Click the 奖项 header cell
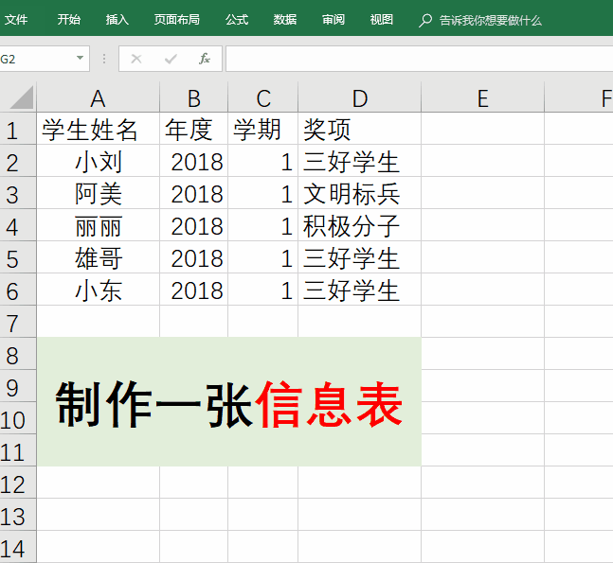This screenshot has width=613, height=563. pos(360,129)
